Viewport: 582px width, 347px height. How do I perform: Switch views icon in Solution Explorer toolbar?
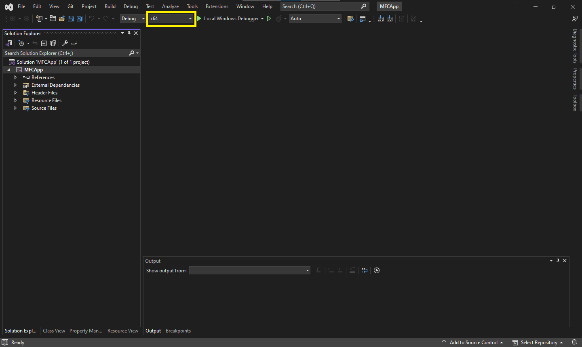click(x=8, y=43)
